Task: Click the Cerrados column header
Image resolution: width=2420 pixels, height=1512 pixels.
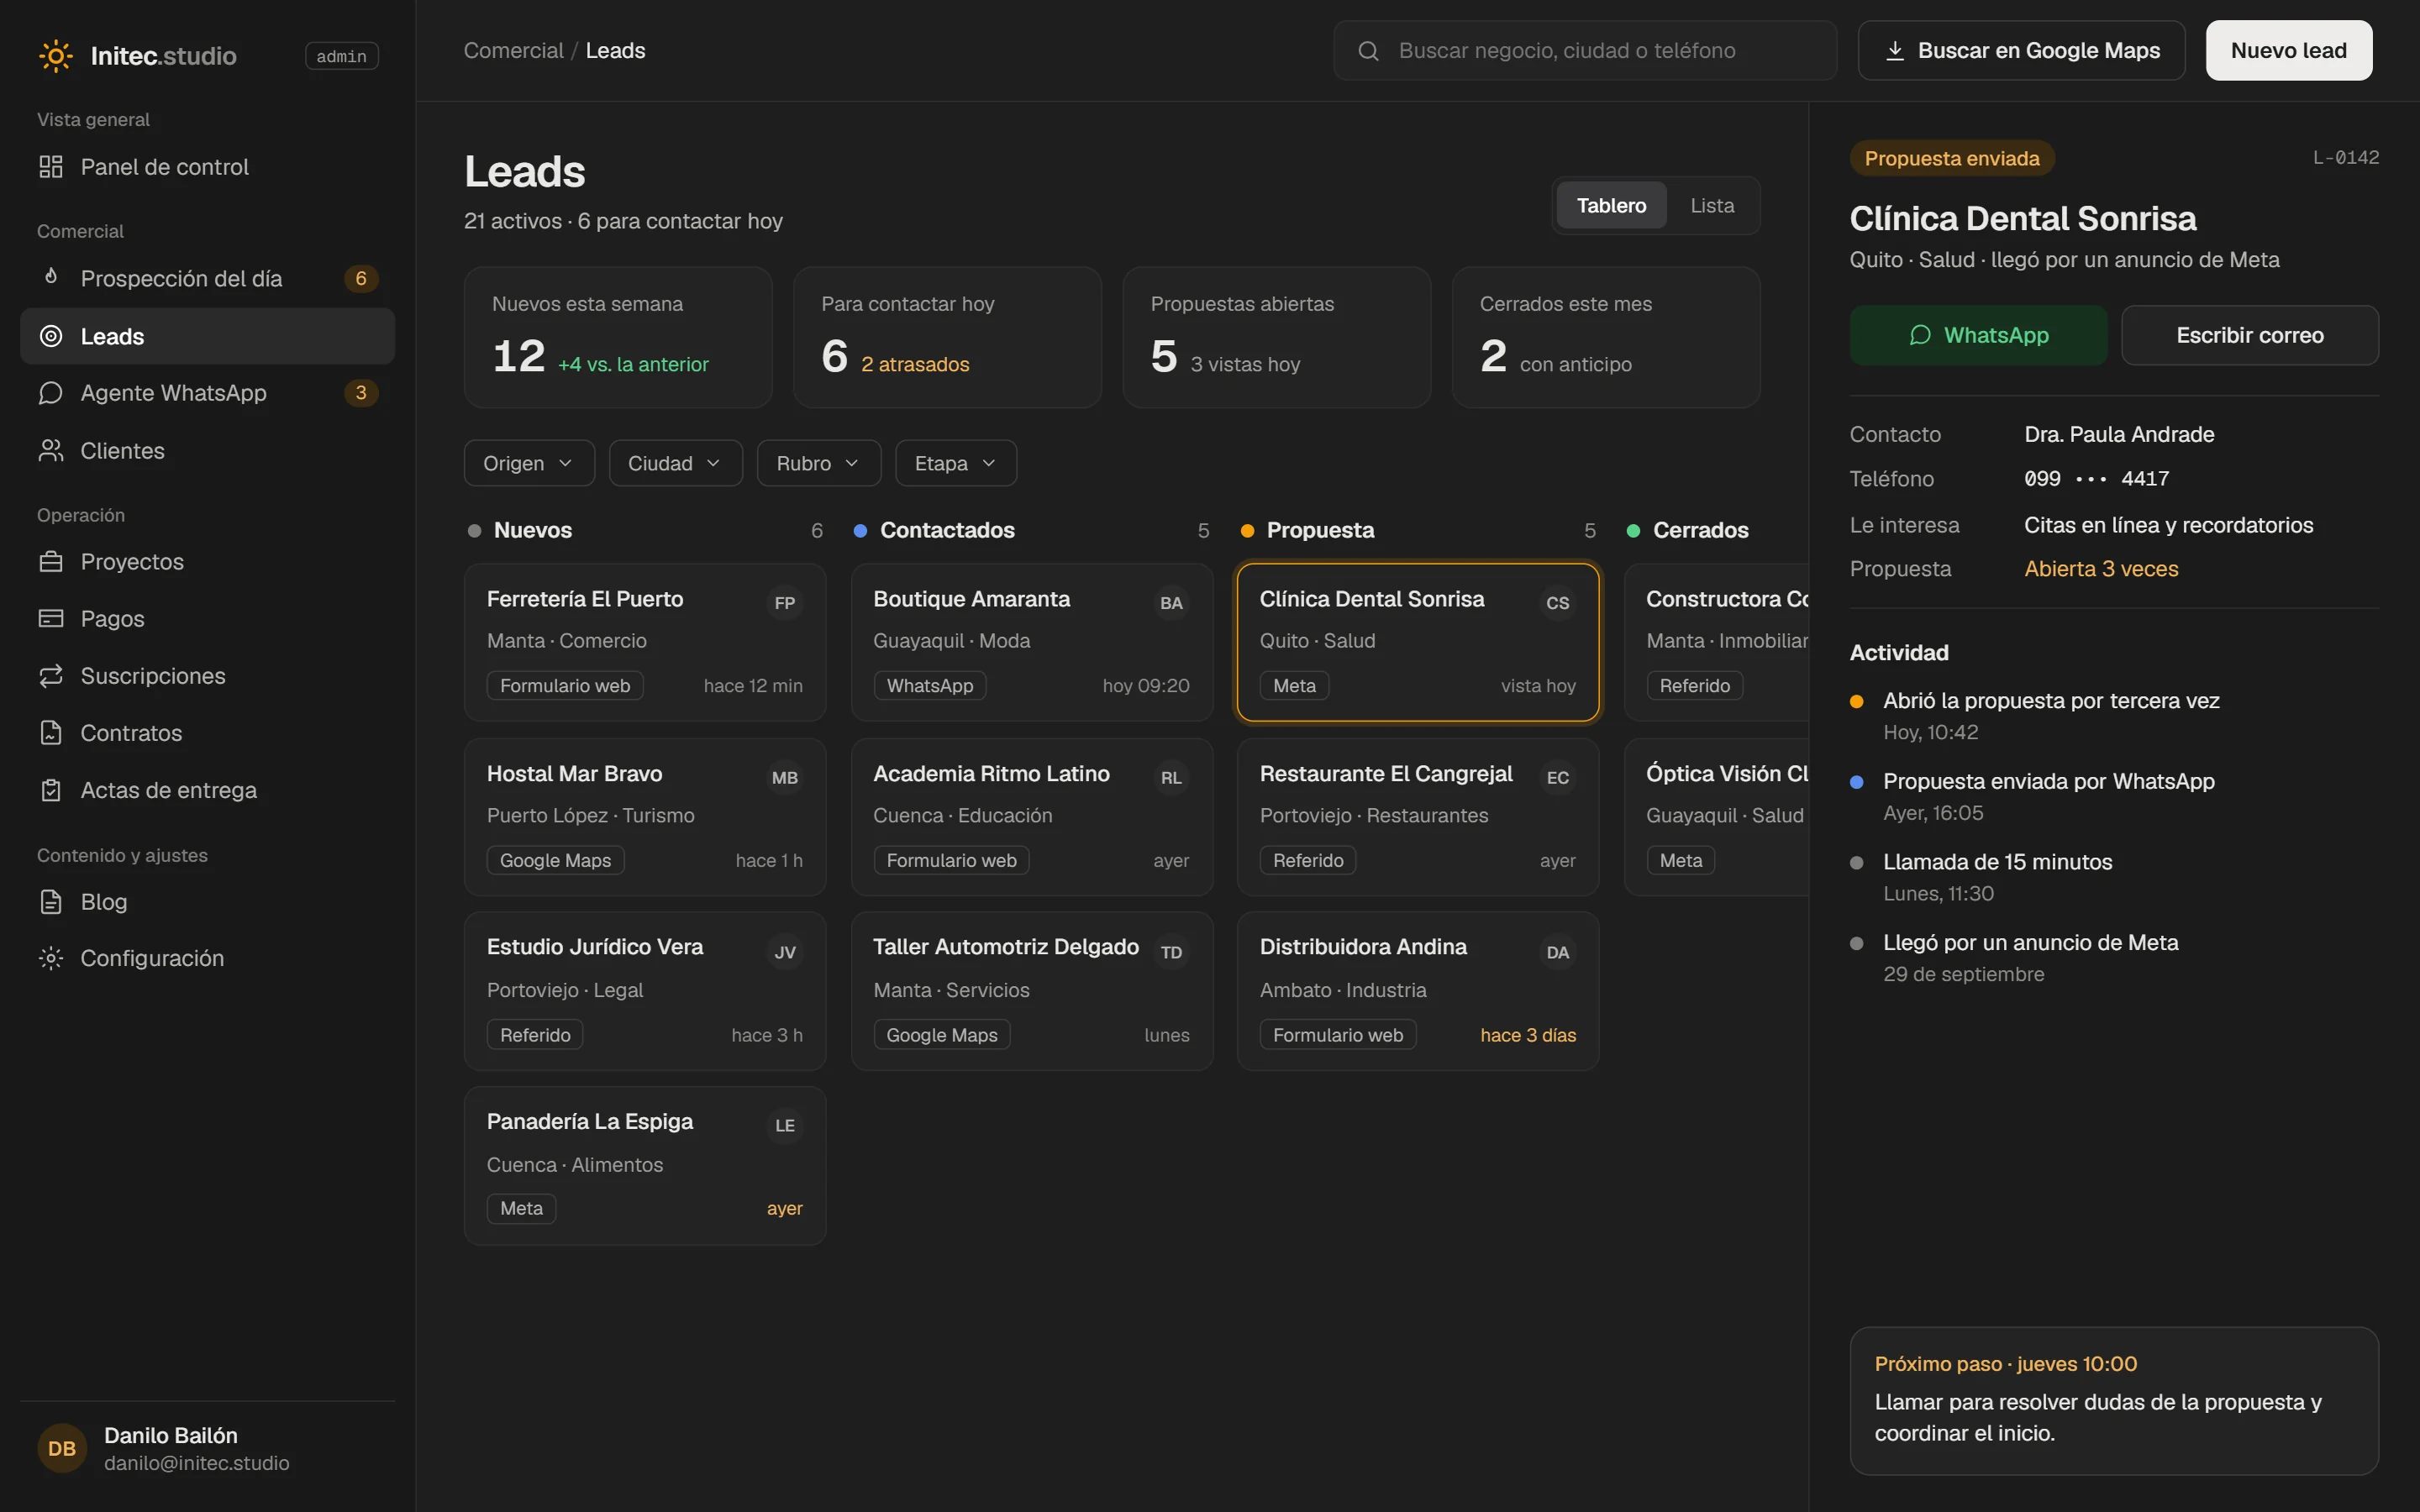Action: tap(1700, 530)
